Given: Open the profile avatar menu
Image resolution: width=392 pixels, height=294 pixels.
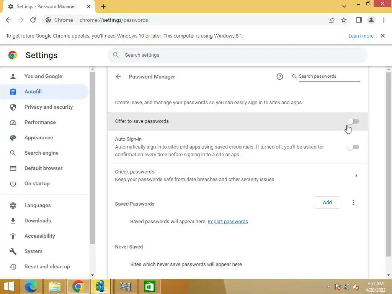Looking at the screenshot, I should coord(371,20).
